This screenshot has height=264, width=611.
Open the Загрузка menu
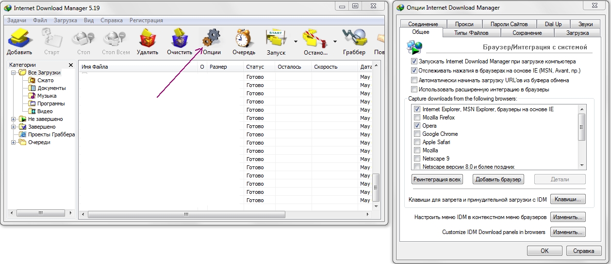[x=66, y=20]
